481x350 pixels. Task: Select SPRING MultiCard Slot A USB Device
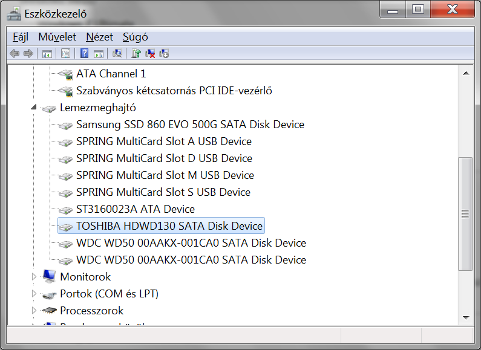pos(164,141)
